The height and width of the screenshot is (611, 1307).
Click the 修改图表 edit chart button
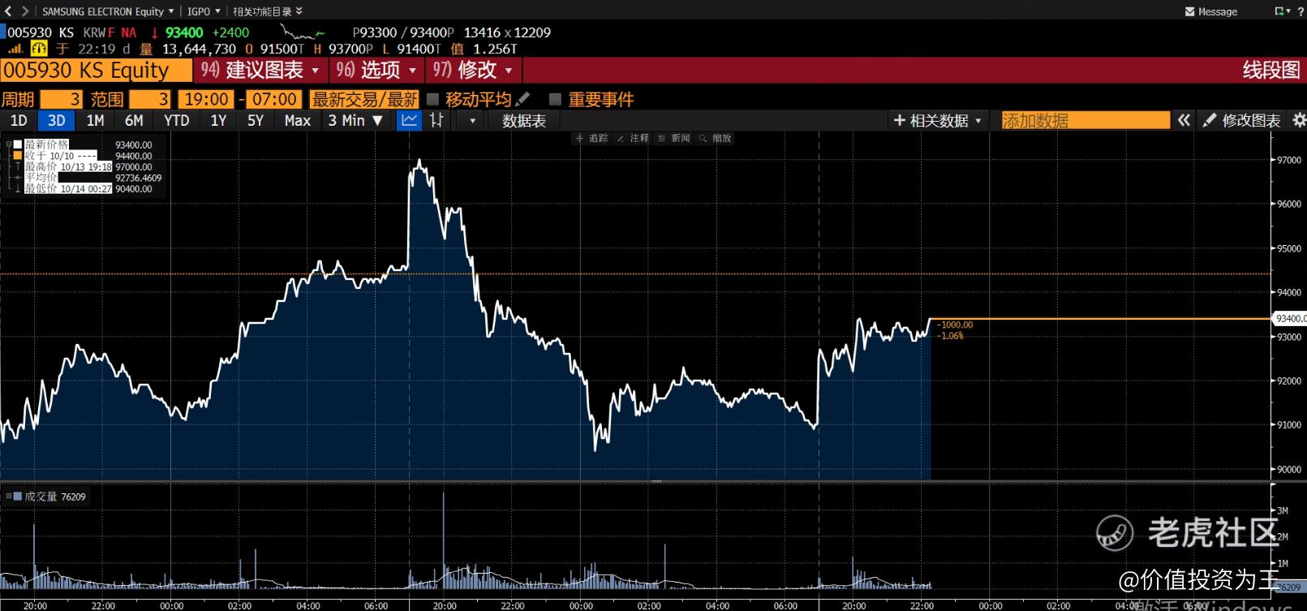click(x=1242, y=120)
